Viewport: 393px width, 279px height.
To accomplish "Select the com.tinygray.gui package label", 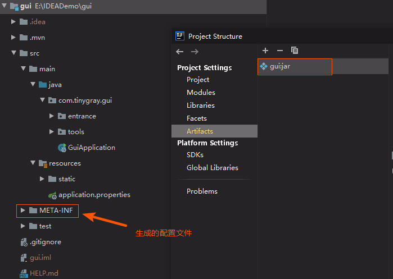I will click(85, 100).
